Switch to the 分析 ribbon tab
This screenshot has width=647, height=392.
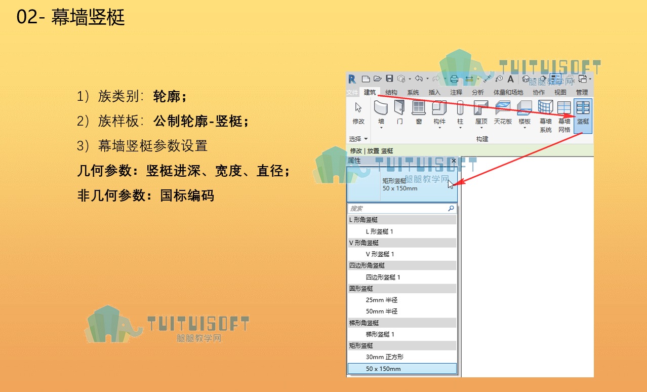click(x=478, y=93)
